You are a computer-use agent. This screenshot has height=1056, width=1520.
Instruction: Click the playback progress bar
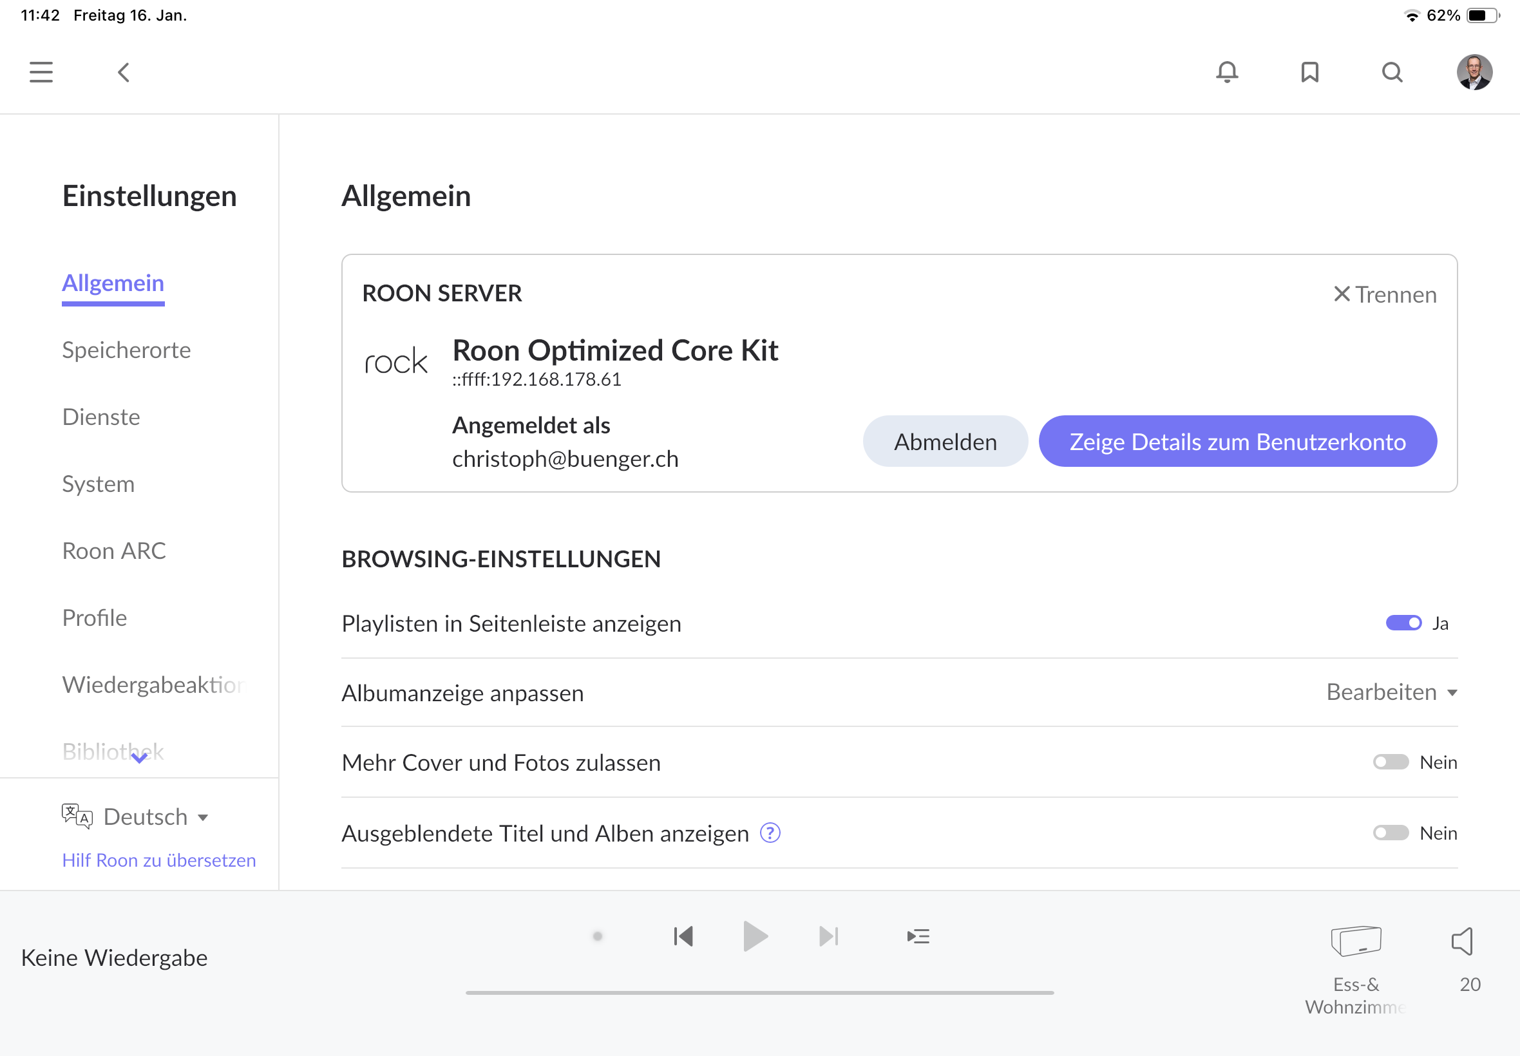click(759, 992)
